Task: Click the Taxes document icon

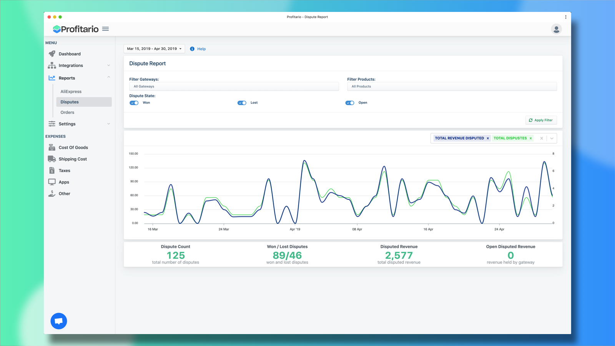Action: [x=52, y=171]
